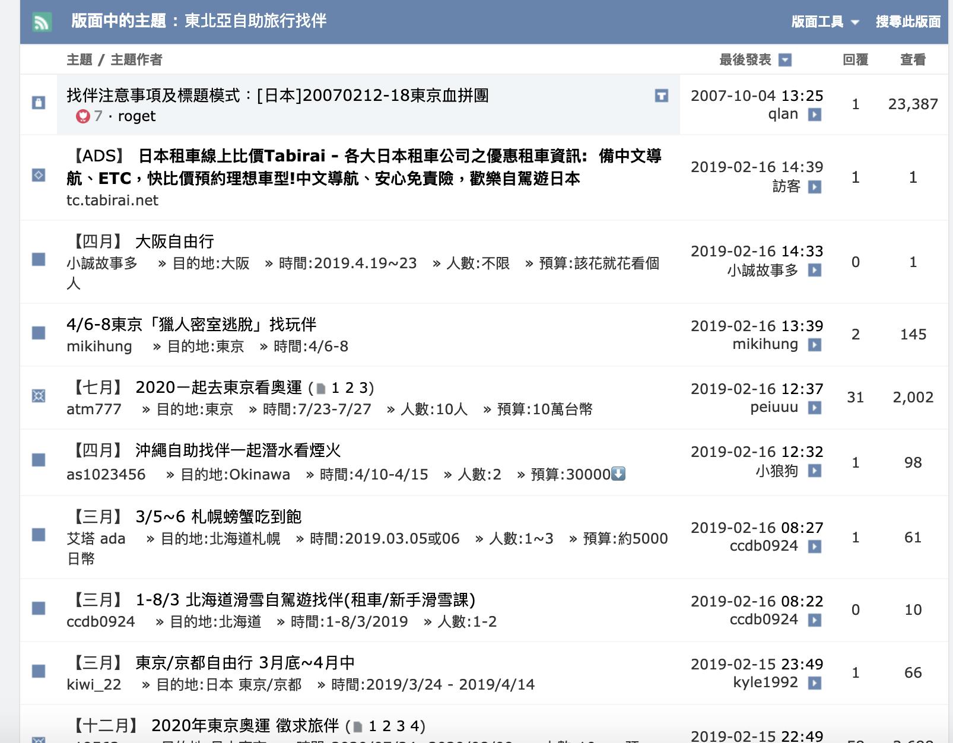Open the 沖繩自助找伴一起潛水看煙火 thread

[237, 450]
